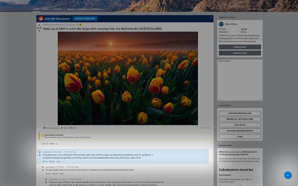The image size is (298, 186).
Task: Click the Share arrow below the photo
Action: 61,128
